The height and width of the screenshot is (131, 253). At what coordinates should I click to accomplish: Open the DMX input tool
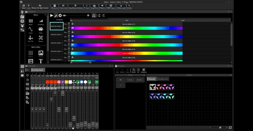[111, 7]
